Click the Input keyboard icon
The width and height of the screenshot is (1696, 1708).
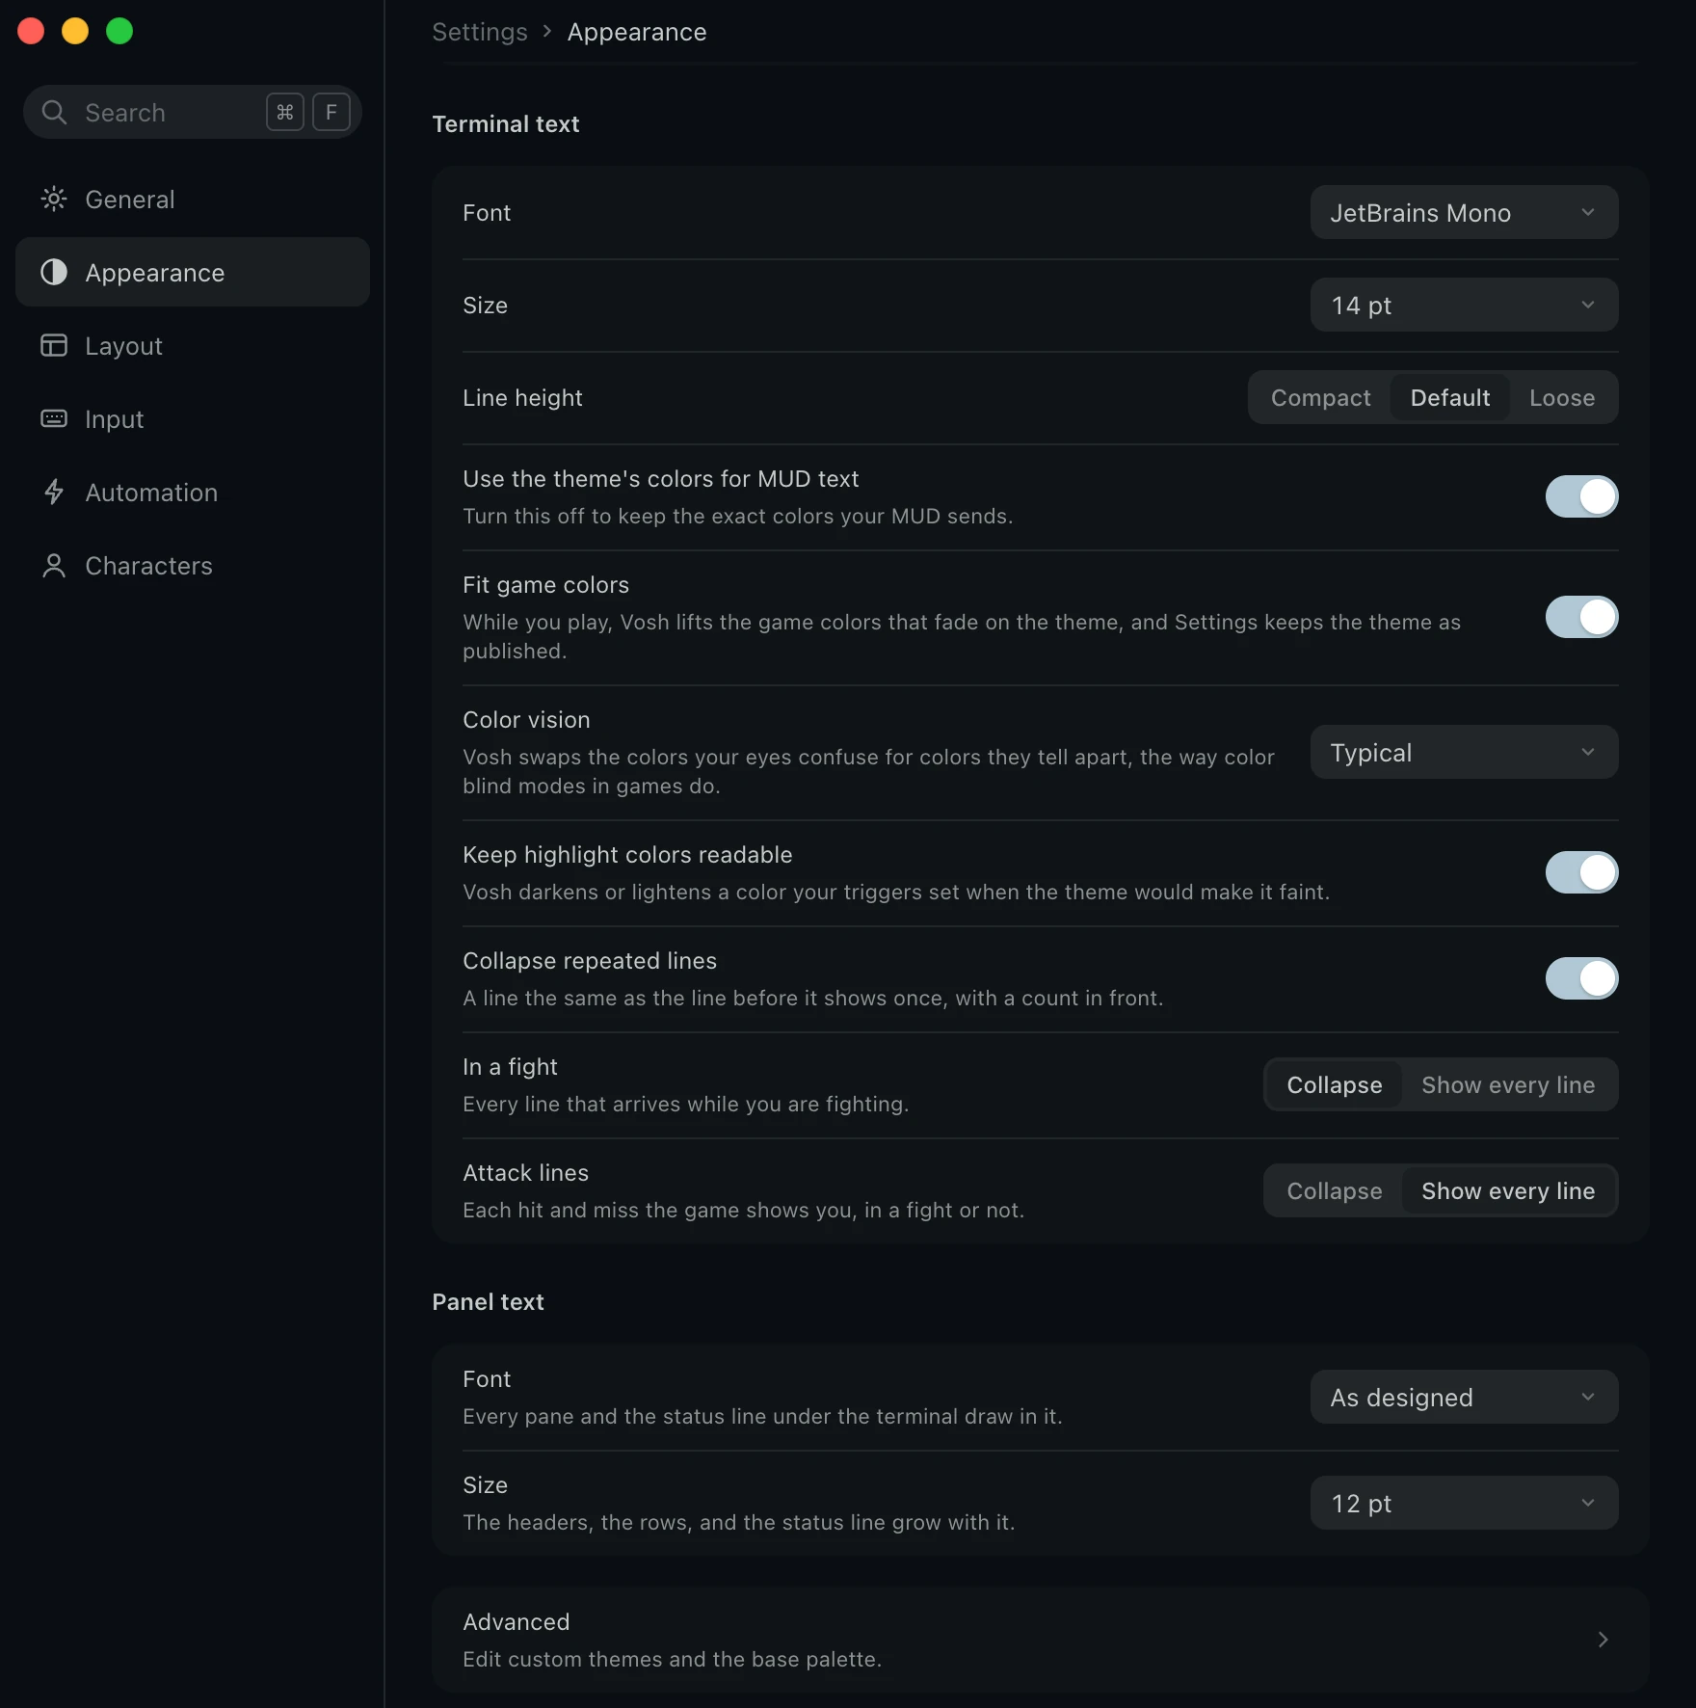pos(54,419)
